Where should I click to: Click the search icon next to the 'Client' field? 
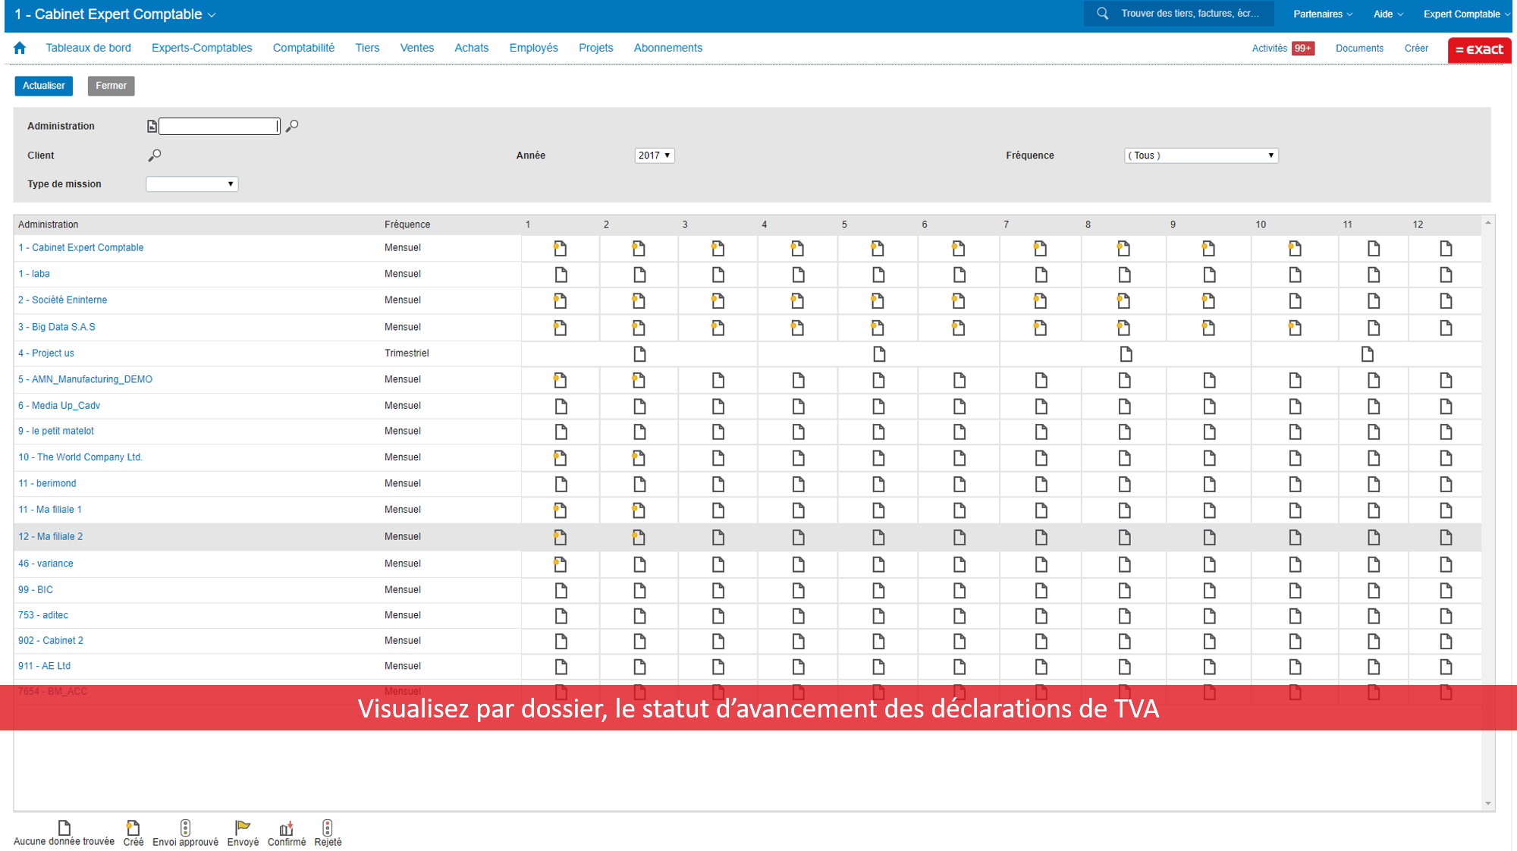(x=154, y=155)
